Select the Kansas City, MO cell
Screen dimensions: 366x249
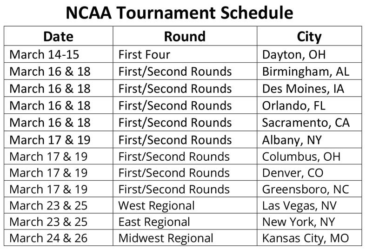tap(309, 237)
